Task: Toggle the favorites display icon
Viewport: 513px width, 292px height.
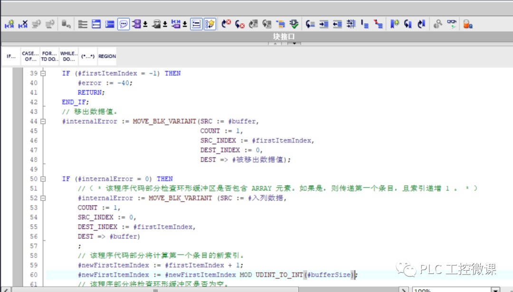Action: tap(209, 24)
